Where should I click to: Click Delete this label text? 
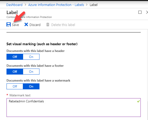[x=63, y=25]
